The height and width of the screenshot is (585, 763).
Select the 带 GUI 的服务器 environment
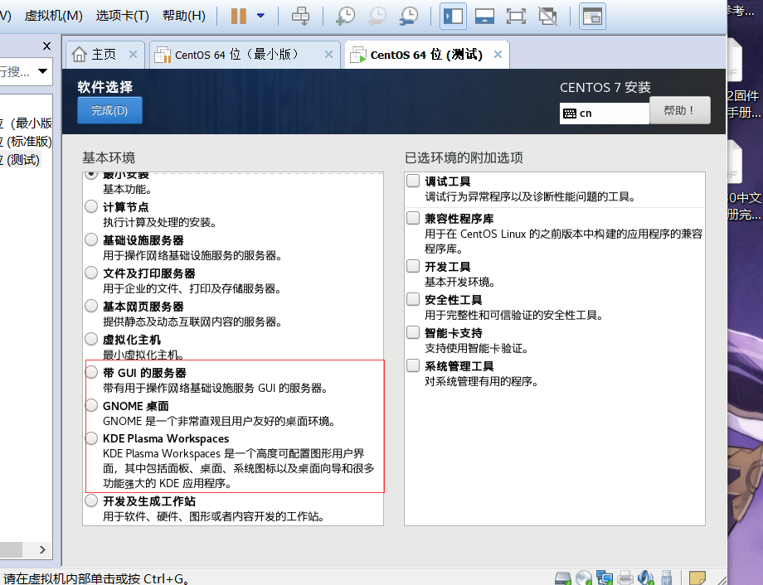pyautogui.click(x=91, y=372)
